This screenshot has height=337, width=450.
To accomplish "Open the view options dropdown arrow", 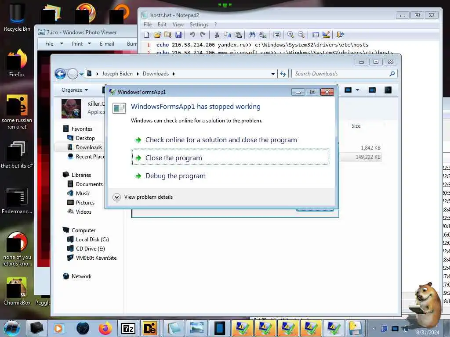I will point(357,90).
